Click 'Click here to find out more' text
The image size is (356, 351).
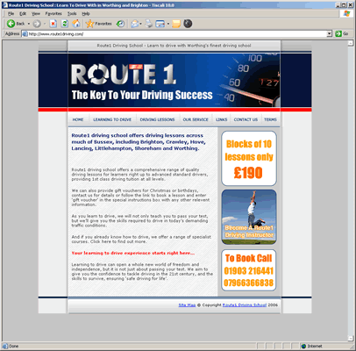(118, 241)
